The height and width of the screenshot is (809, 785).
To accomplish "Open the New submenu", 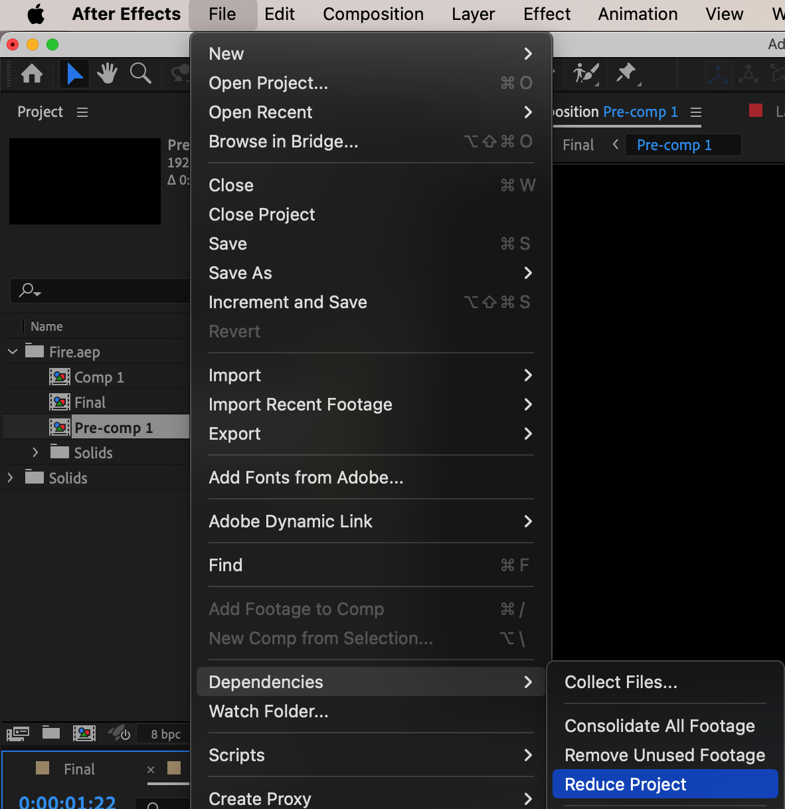I will point(371,54).
